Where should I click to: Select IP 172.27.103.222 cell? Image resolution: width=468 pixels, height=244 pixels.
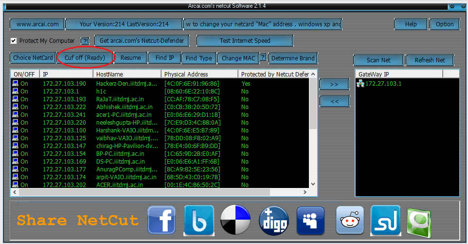click(x=64, y=107)
